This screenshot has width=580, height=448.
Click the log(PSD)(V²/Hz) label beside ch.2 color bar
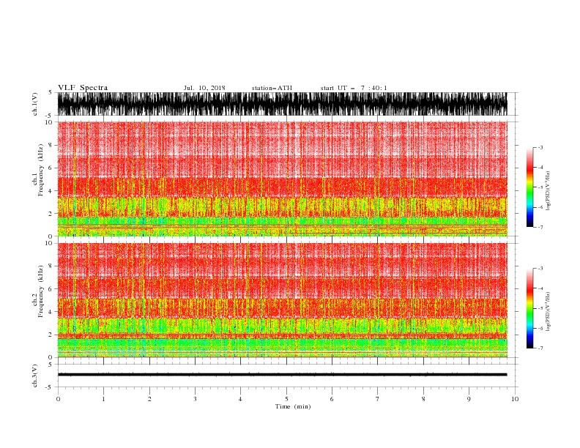[548, 312]
